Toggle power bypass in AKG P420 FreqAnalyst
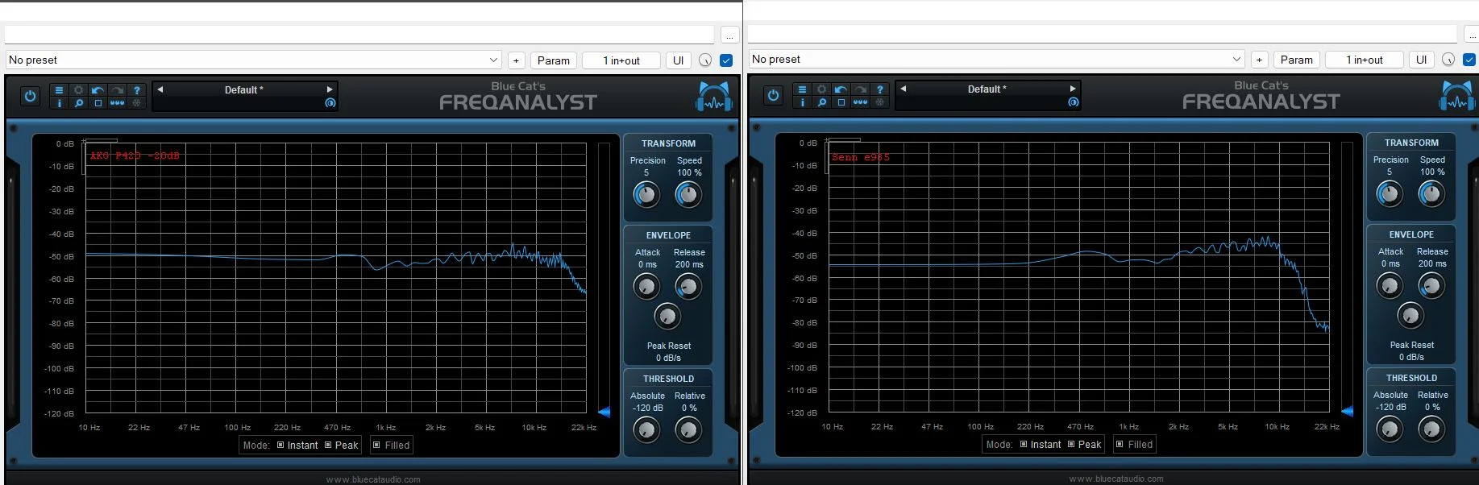1479x485 pixels. pyautogui.click(x=30, y=96)
